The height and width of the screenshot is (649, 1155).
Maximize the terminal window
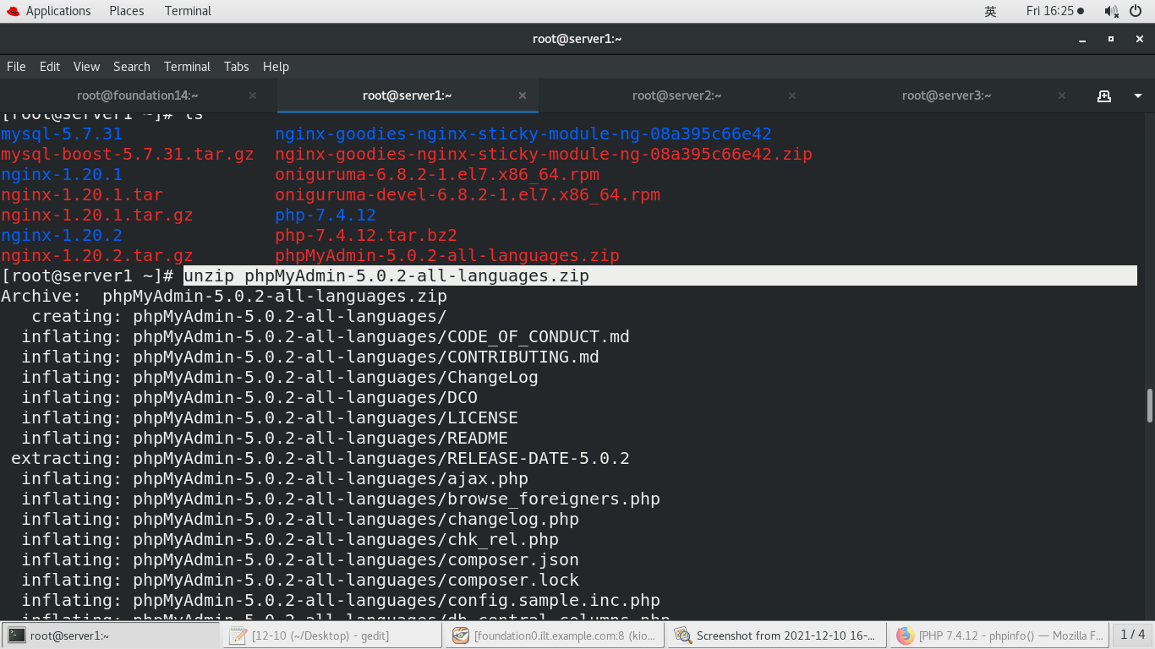[x=1111, y=39]
